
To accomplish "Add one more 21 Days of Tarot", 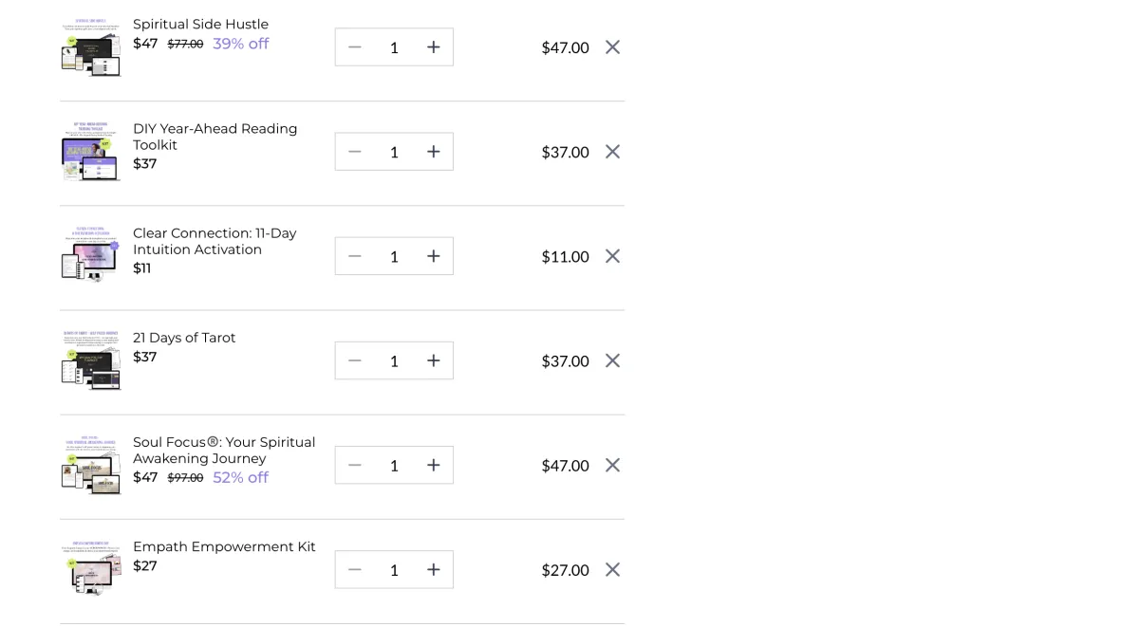I will coord(433,360).
